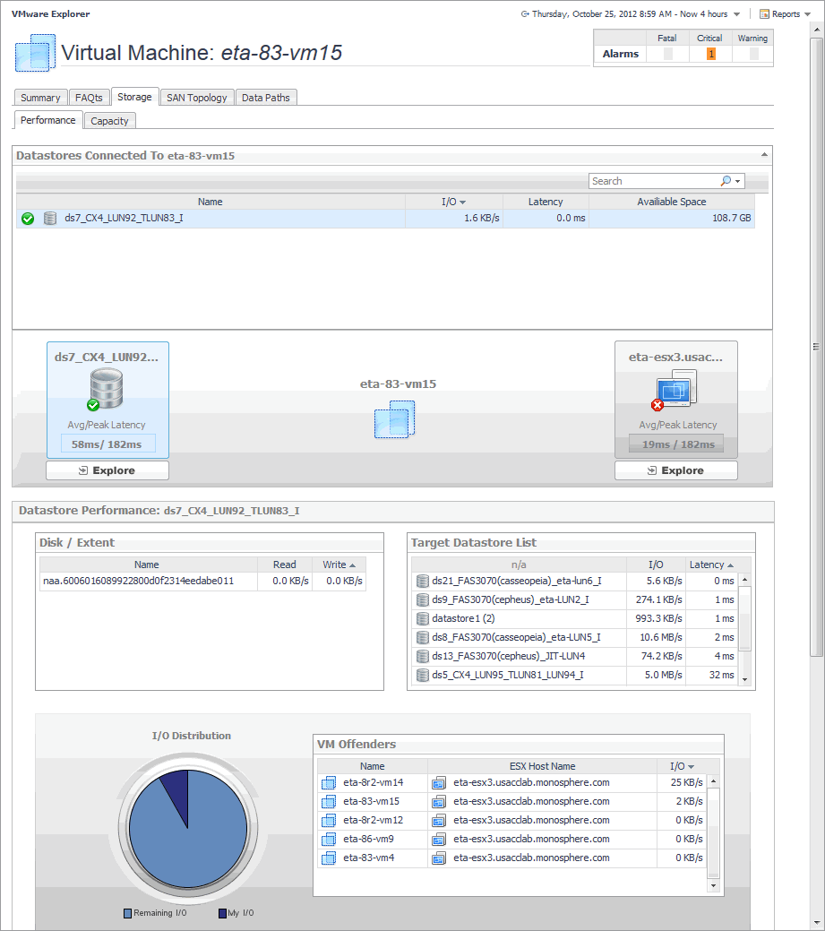Screen dimensions: 825x931
Task: Click the datastore icon in ds7_CX4_LUN92_TLUN83_I row
Action: tap(50, 219)
